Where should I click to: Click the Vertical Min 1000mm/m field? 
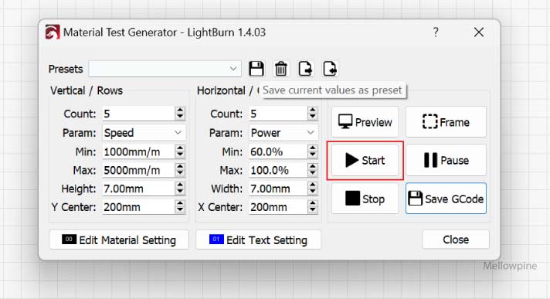(x=138, y=151)
